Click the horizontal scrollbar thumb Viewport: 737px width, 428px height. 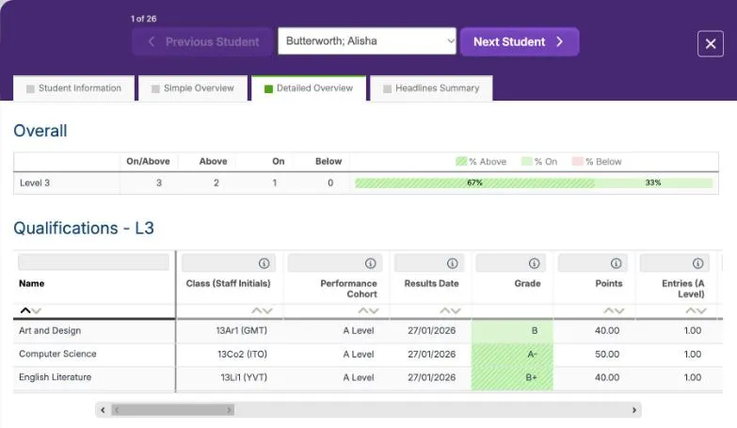[x=173, y=410]
